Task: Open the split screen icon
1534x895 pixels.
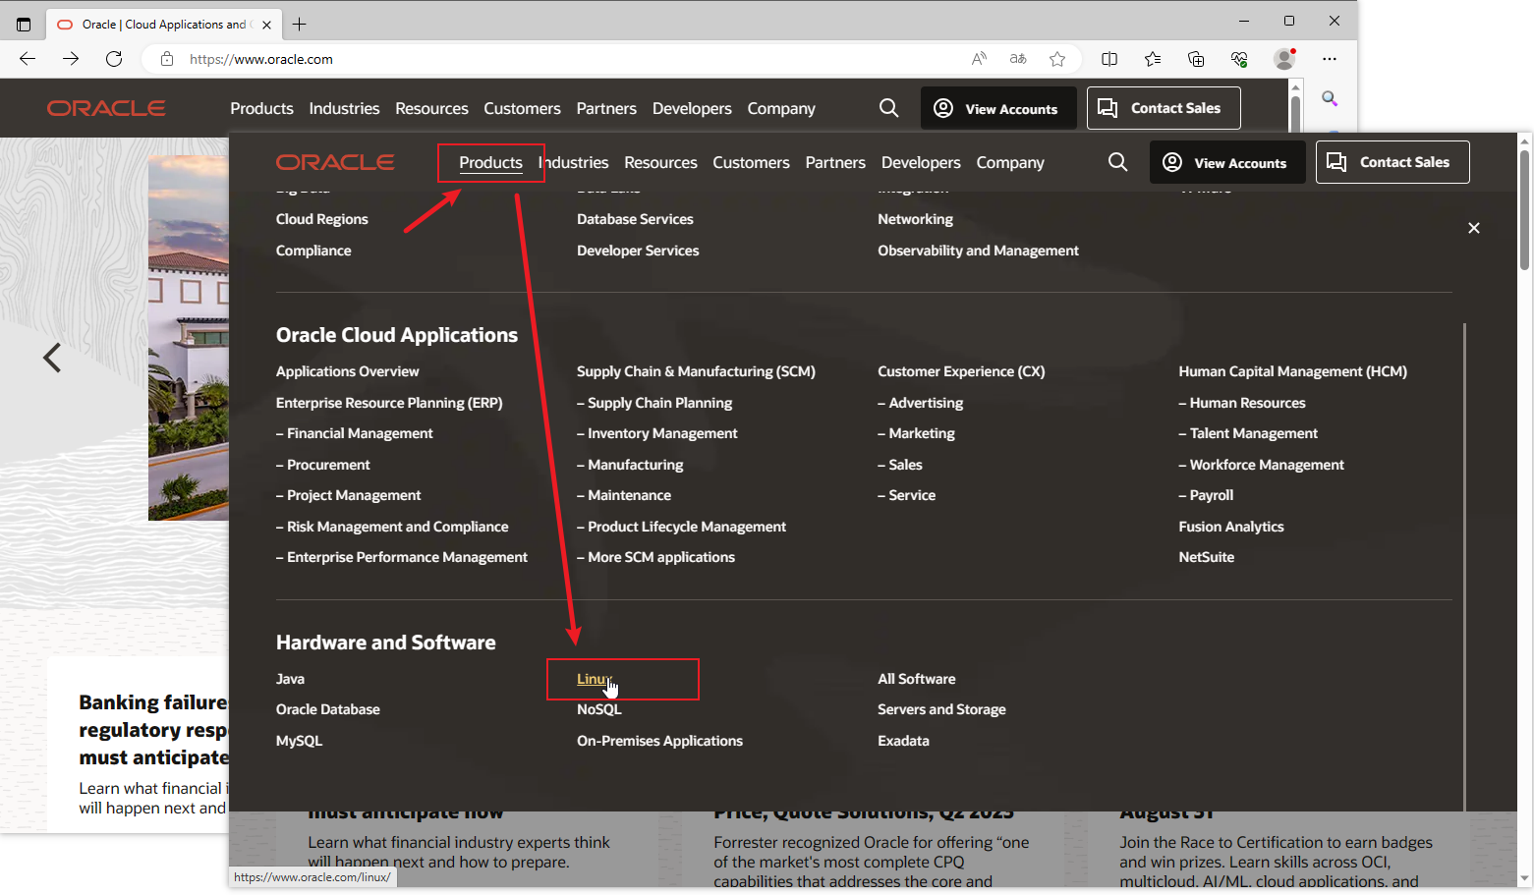Action: tap(1109, 59)
